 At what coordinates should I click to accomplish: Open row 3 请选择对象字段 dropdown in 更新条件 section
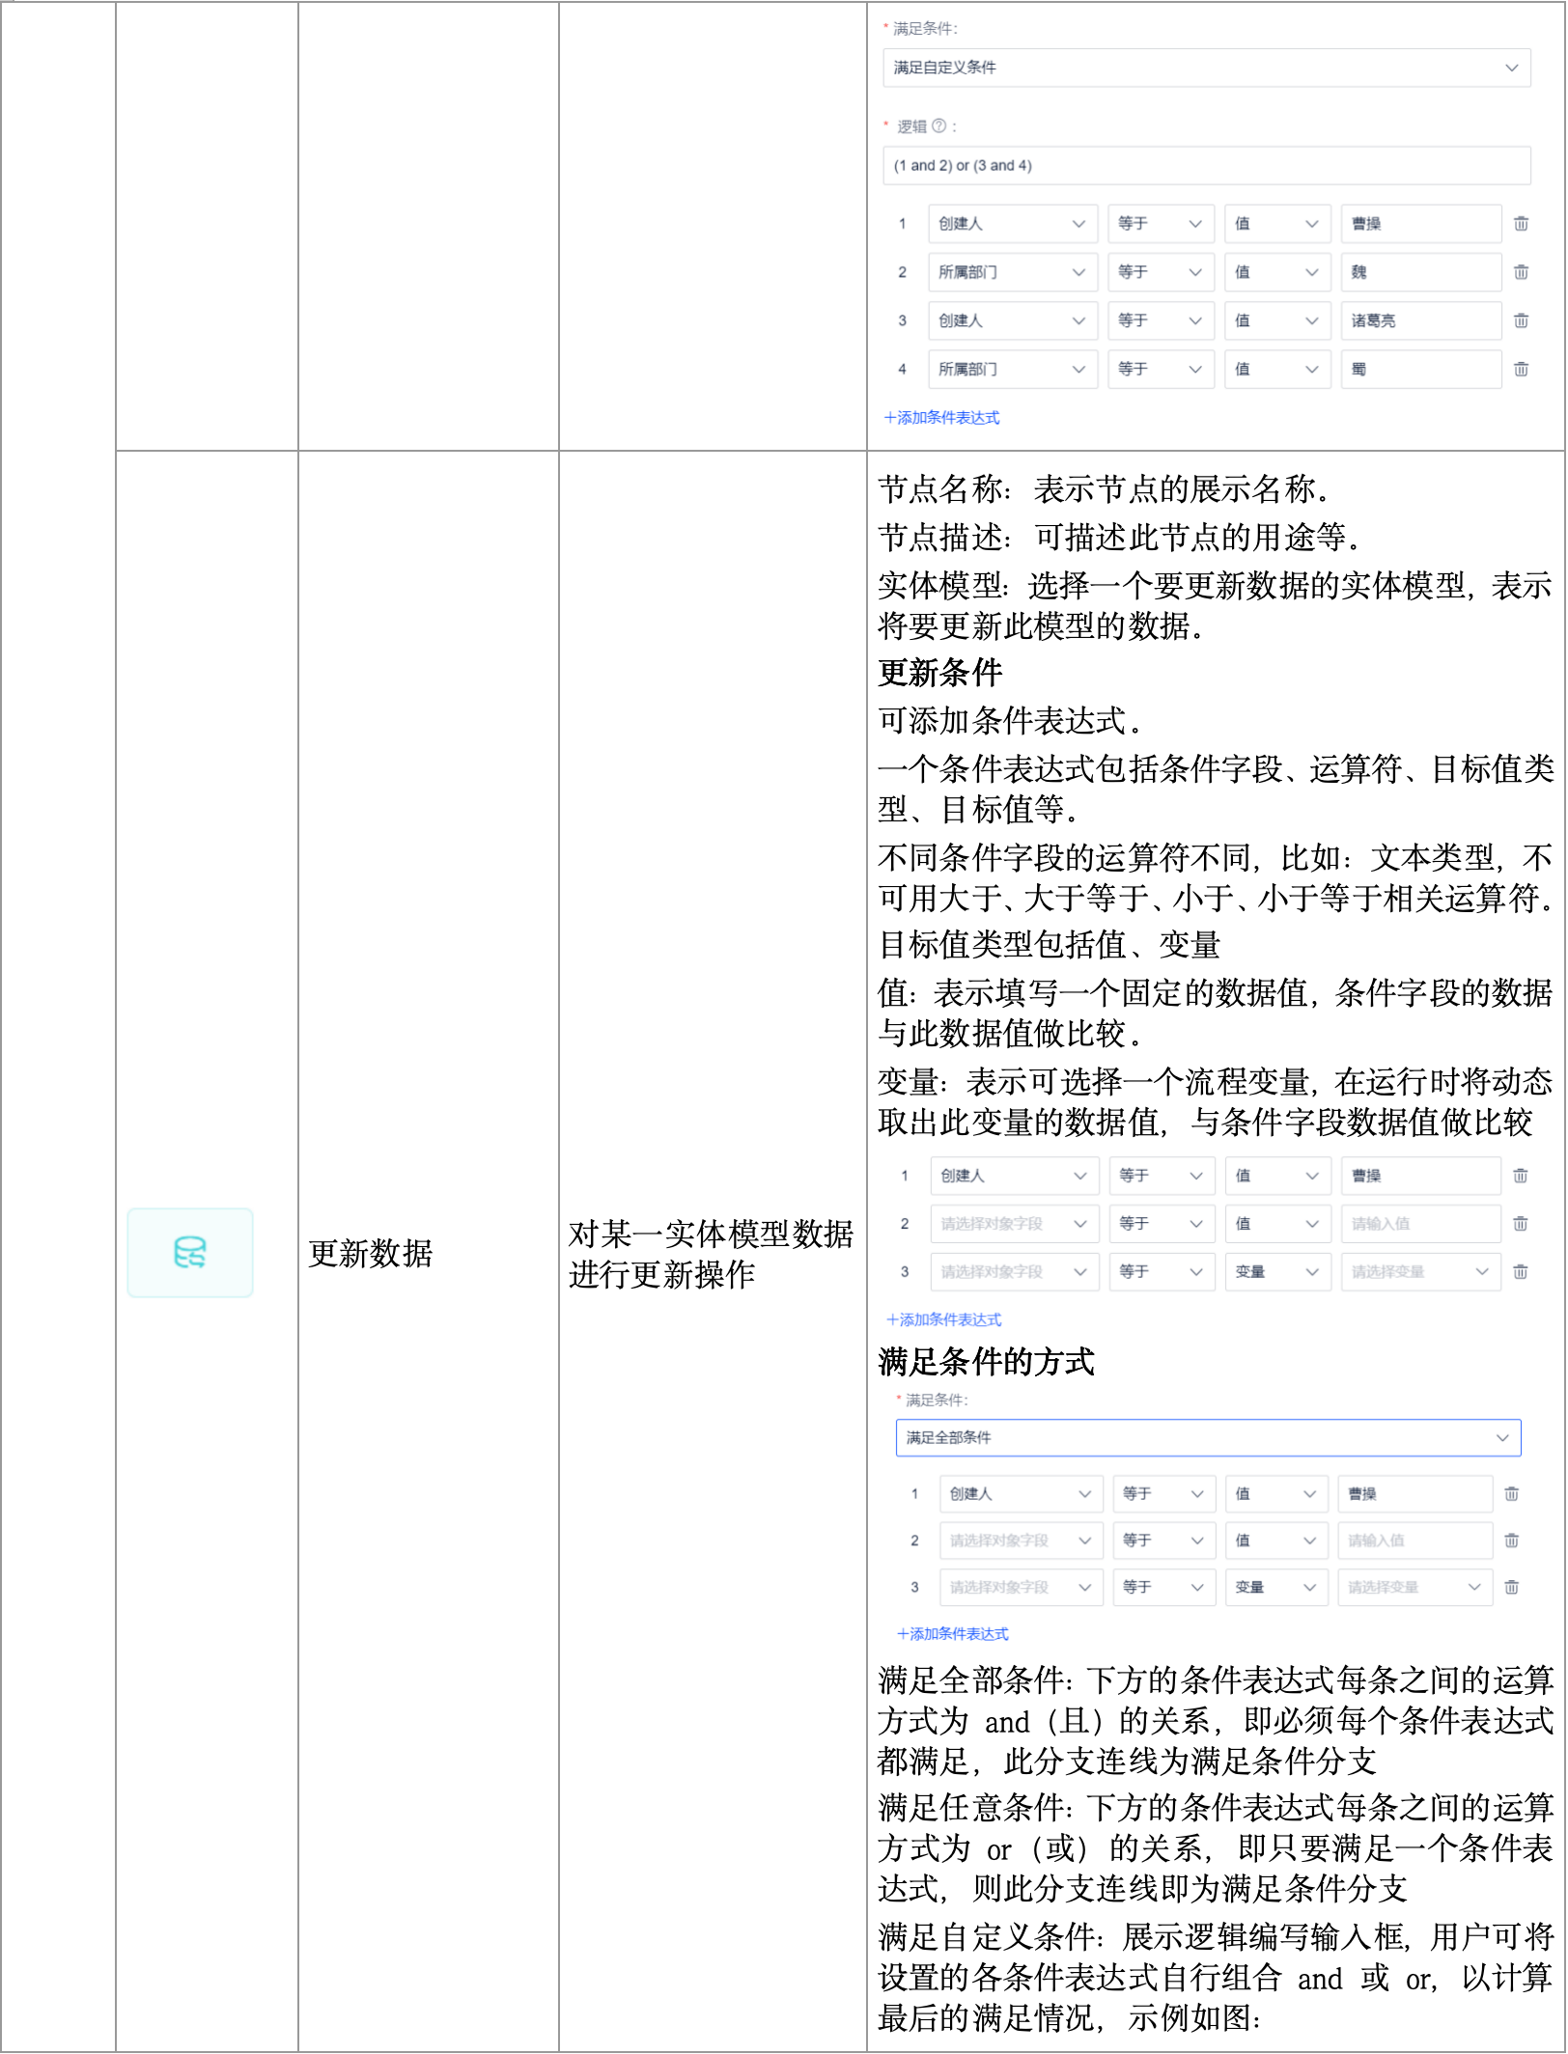[1014, 1272]
